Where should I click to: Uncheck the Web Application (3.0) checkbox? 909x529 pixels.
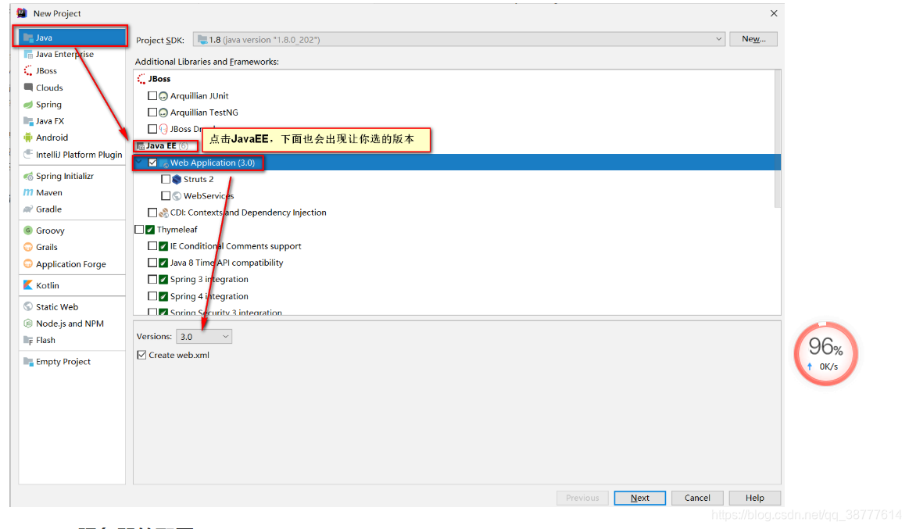click(x=152, y=163)
